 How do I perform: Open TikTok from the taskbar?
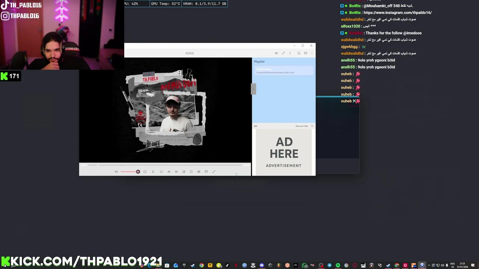pyautogui.click(x=227, y=266)
